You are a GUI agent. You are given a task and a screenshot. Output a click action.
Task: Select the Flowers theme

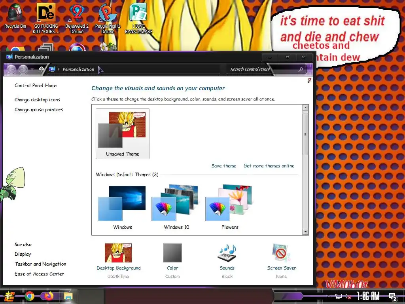pyautogui.click(x=230, y=207)
